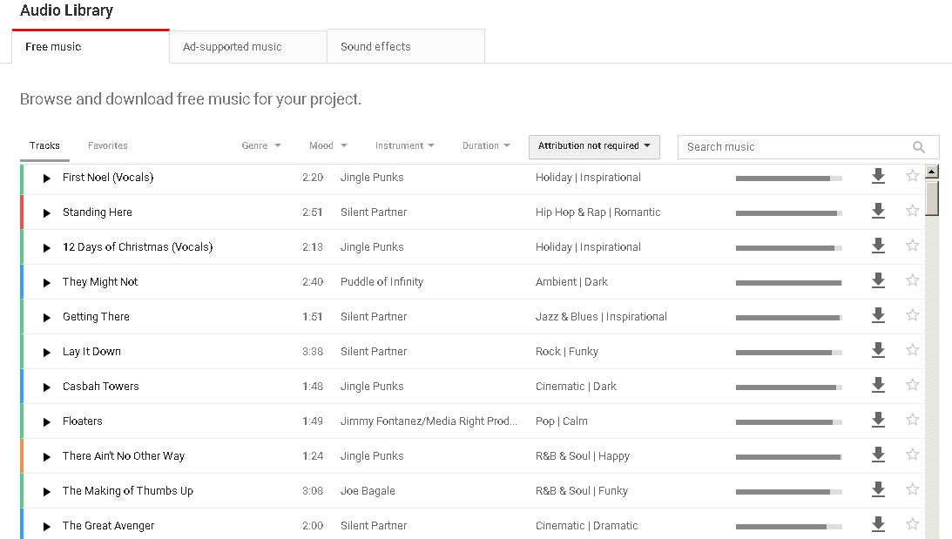Download the Standing Here track
The image size is (952, 539).
pos(878,211)
